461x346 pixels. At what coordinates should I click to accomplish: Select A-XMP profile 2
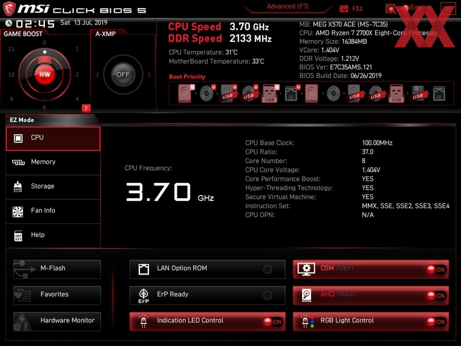coord(97,75)
